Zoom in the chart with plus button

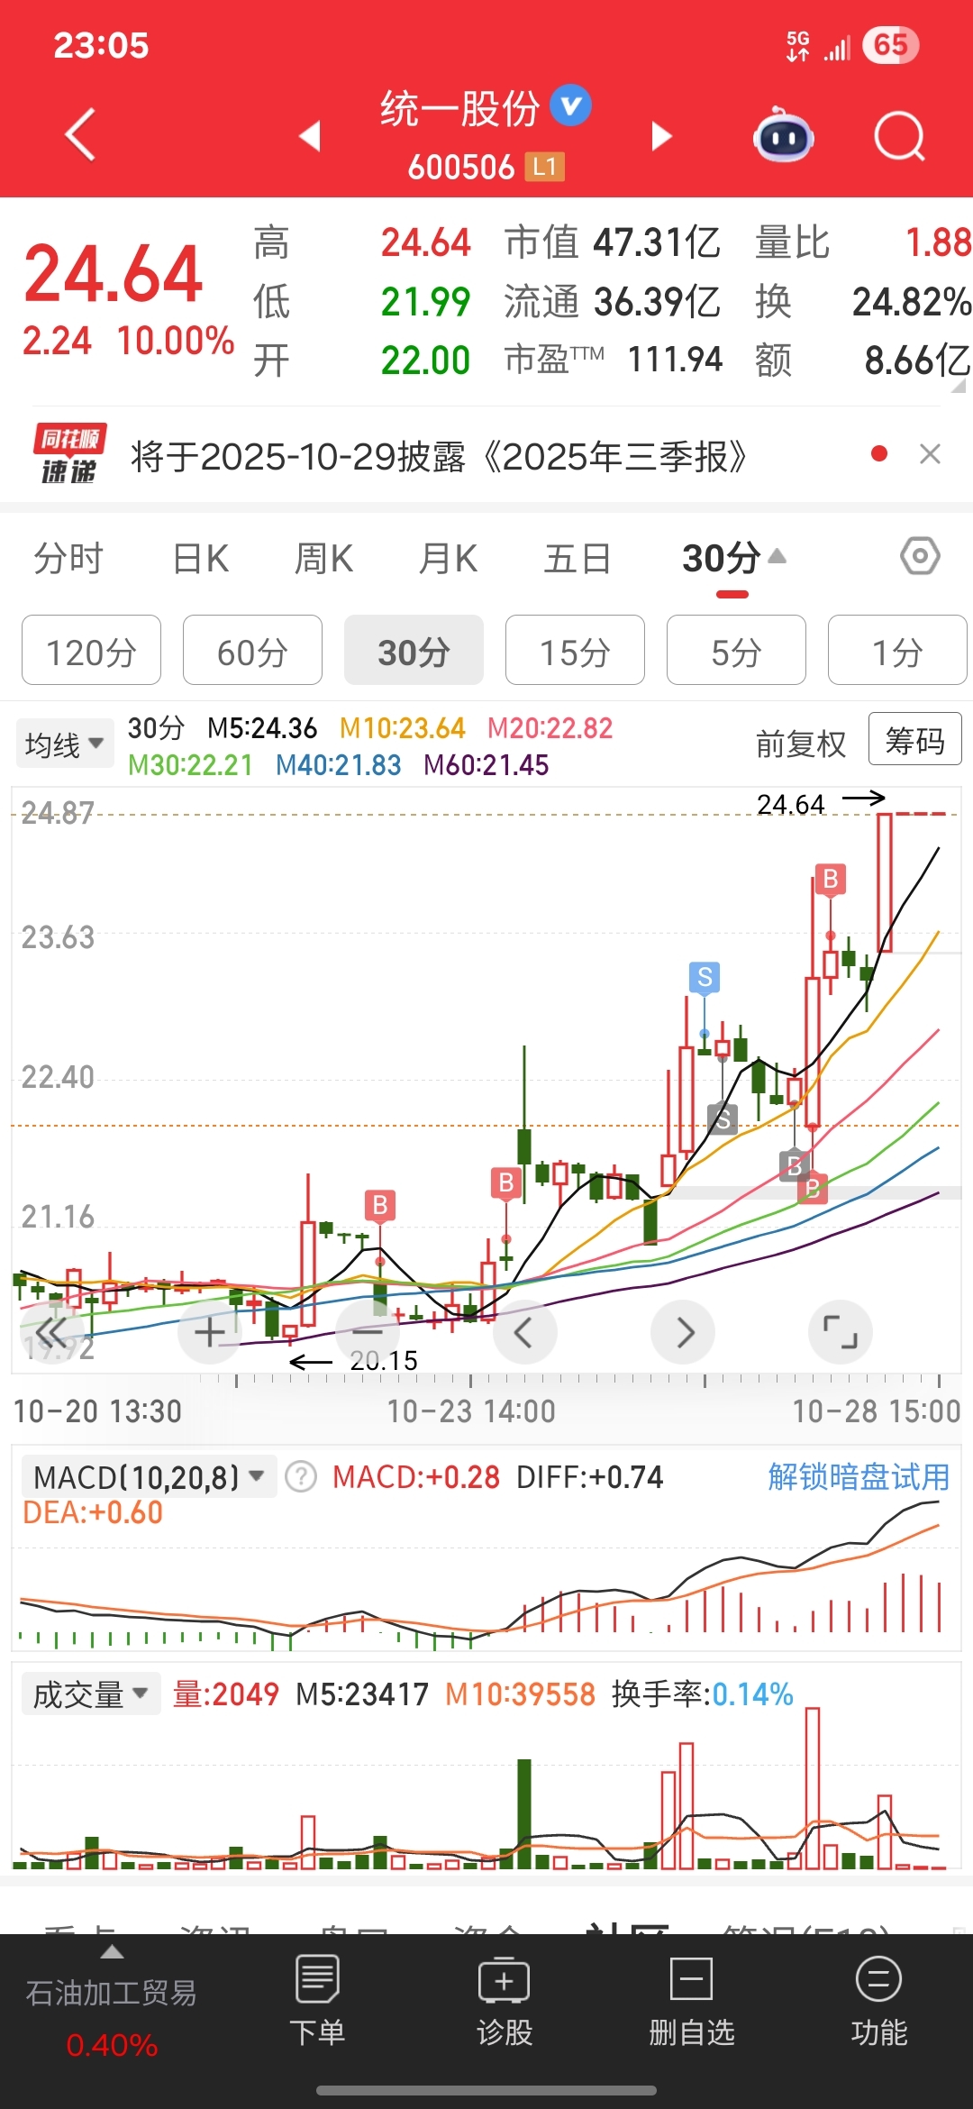(210, 1332)
